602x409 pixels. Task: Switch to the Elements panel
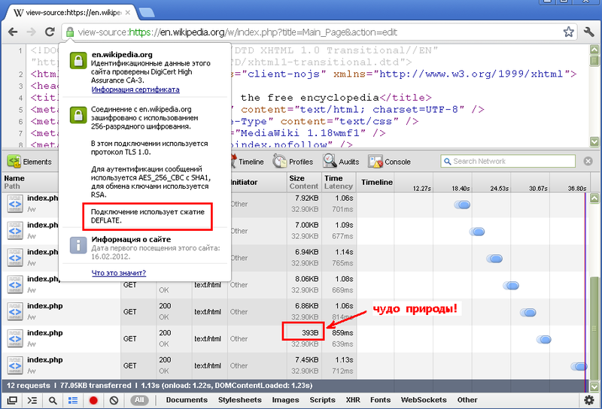(29, 162)
